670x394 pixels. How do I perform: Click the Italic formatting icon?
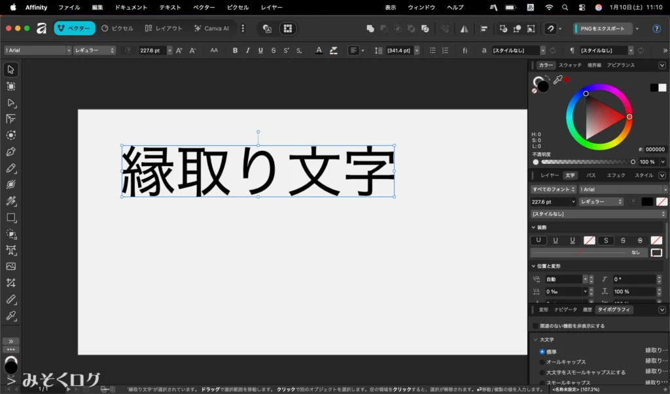pos(248,50)
